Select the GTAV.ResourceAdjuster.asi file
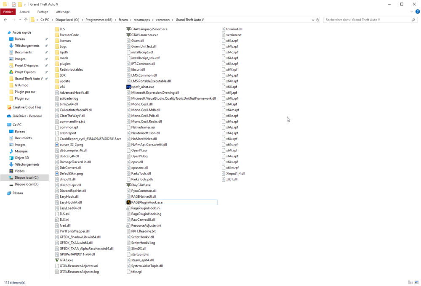Viewport: 421px width, 286px height. coord(79,266)
